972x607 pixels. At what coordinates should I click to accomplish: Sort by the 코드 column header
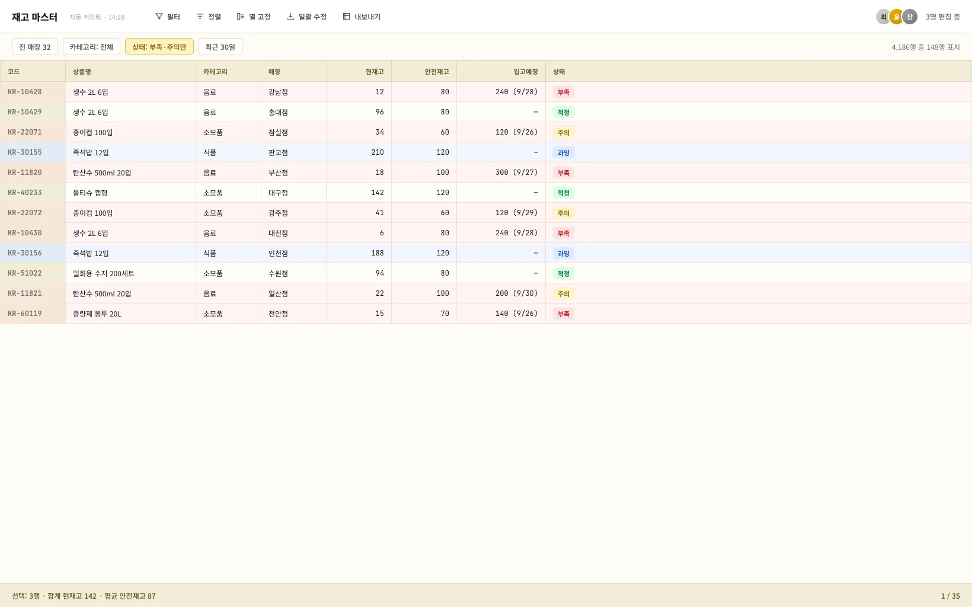(x=33, y=71)
